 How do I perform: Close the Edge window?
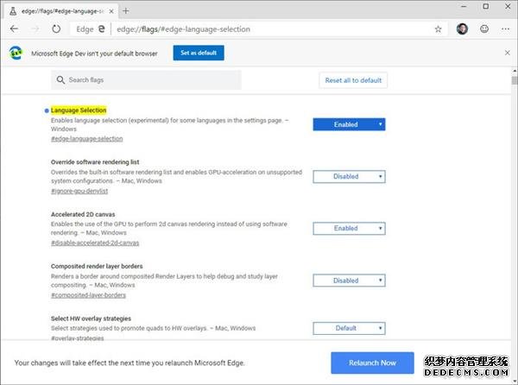coord(508,6)
